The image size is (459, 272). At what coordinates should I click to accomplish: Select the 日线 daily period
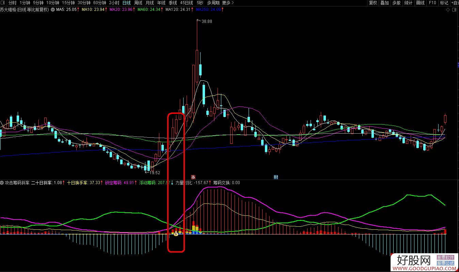point(127,3)
